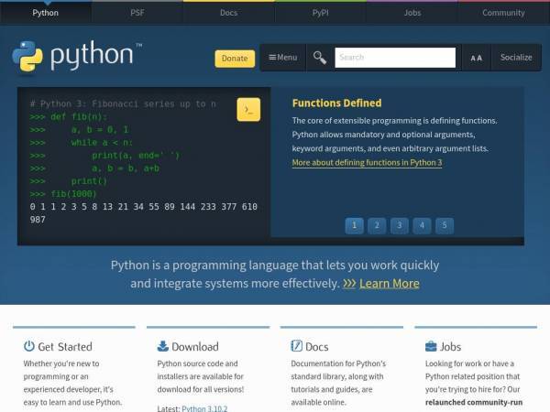Viewport: 550px width, 412px height.
Task: Click the Get Started power icon
Action: (x=29, y=346)
